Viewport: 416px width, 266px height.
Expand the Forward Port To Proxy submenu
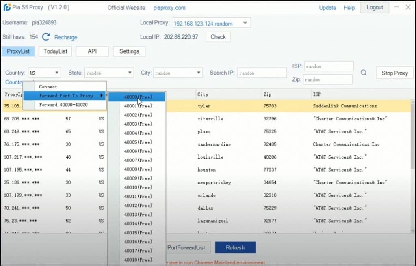click(x=65, y=96)
